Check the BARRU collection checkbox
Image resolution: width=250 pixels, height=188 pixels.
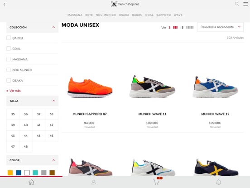tap(9, 38)
